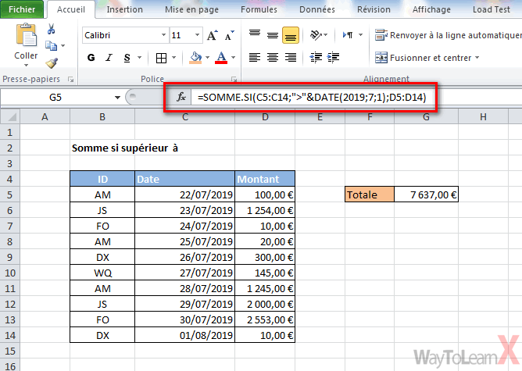
Task: Select cell with amount 2 553,00 €
Action: coord(265,319)
